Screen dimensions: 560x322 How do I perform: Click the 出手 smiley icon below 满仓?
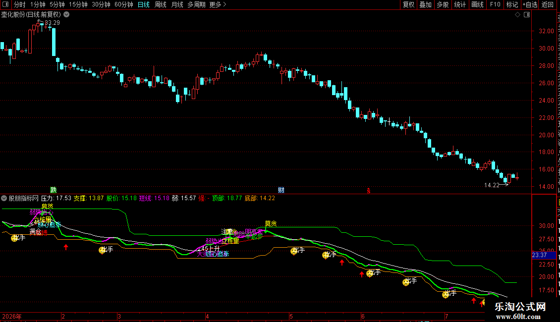point(14,238)
